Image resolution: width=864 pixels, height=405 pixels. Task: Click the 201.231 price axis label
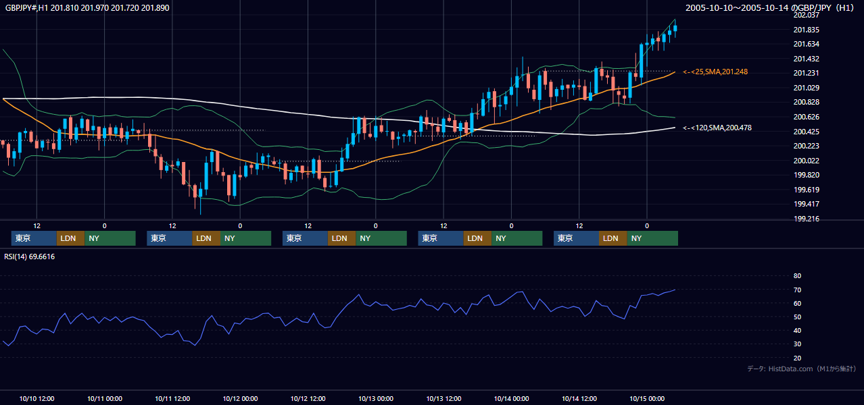click(x=806, y=74)
